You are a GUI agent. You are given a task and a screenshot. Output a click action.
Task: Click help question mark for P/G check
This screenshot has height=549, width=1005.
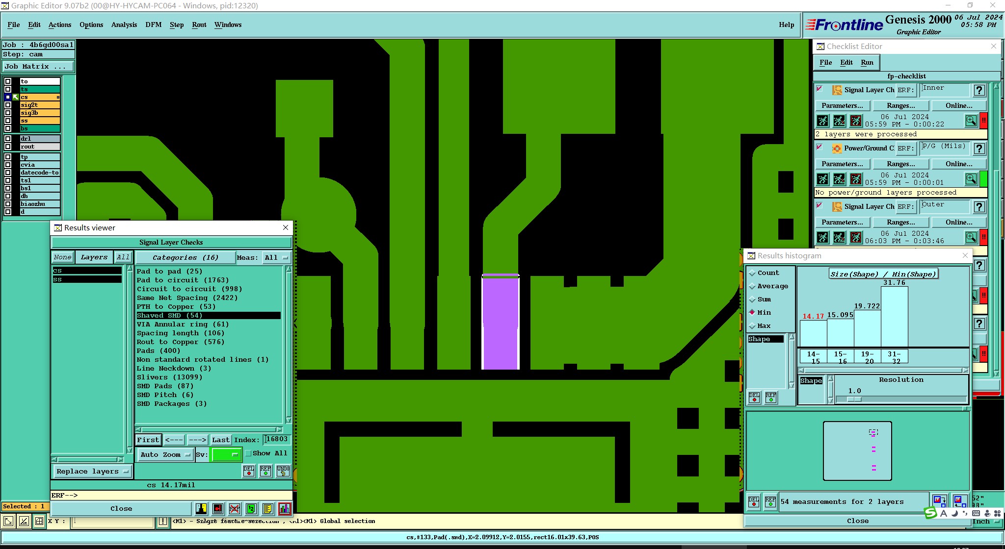979,149
